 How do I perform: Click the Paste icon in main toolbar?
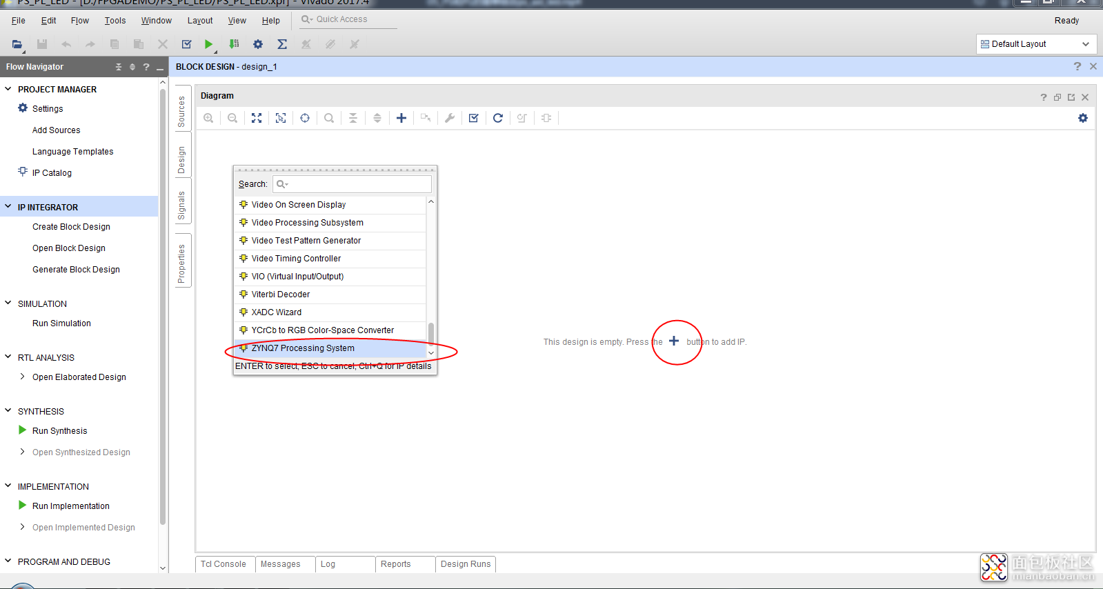[139, 44]
